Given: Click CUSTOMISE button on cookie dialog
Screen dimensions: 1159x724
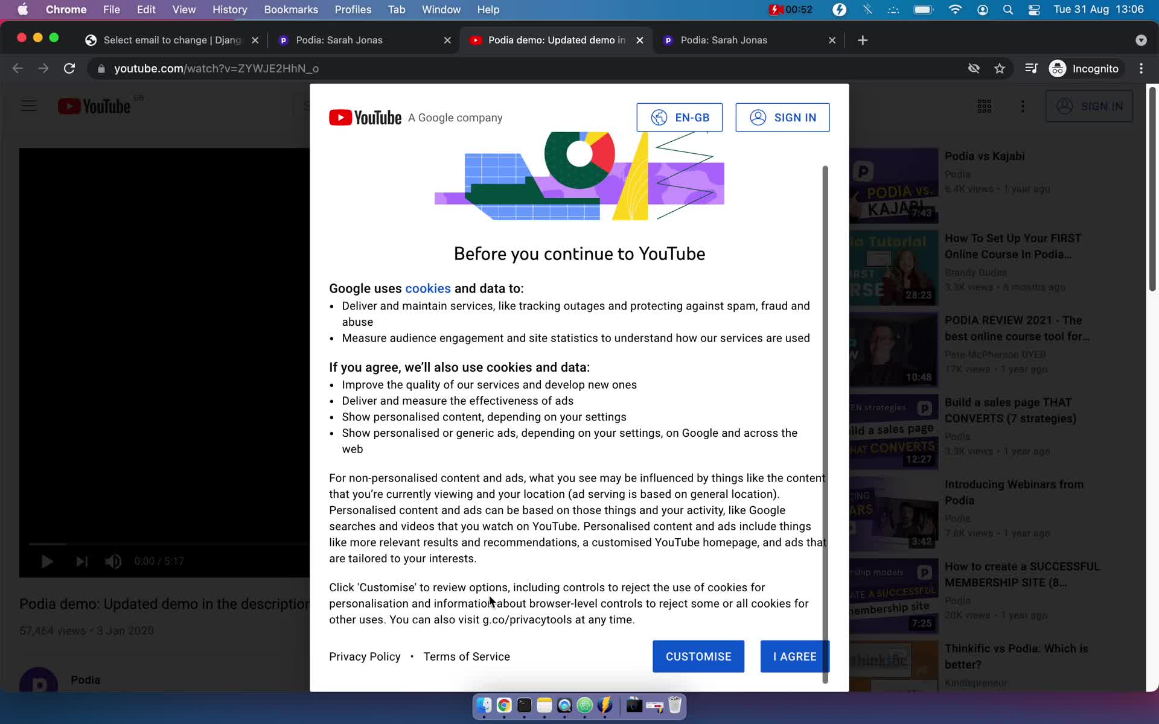Looking at the screenshot, I should (x=698, y=656).
